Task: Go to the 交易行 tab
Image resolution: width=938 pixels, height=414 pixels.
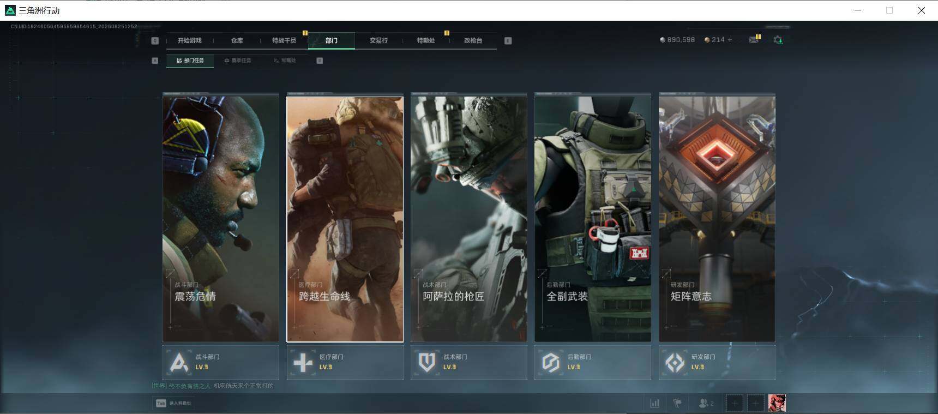Action: click(x=378, y=40)
